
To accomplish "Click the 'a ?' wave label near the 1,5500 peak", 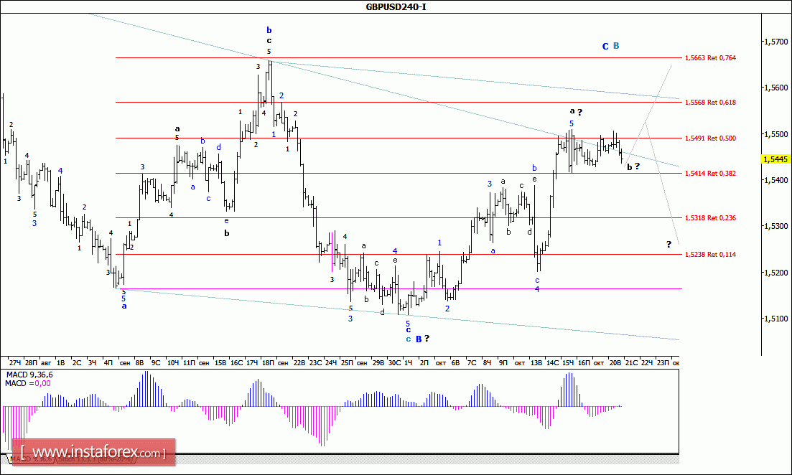I will 576,111.
